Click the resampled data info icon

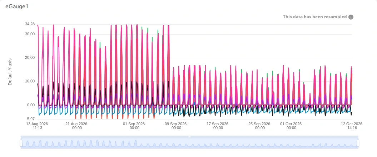click(x=351, y=17)
